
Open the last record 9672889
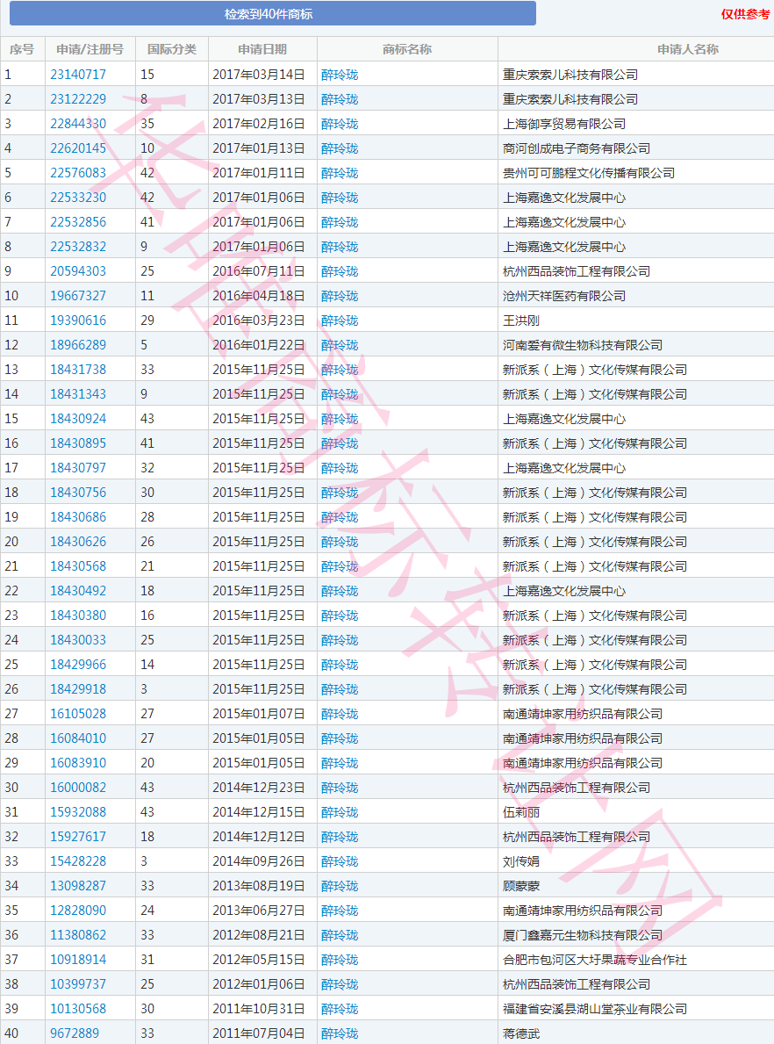75,1033
